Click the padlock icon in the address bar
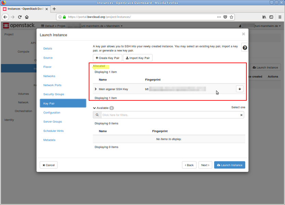Image resolution: width=285 pixels, height=205 pixels. tap(65, 16)
